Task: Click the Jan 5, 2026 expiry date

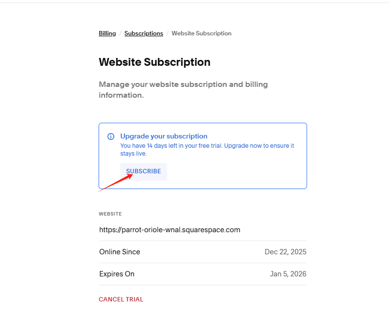Action: coord(288,274)
